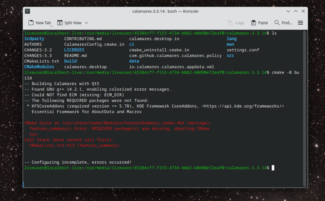
Task: Click the man directory name
Action: pos(230,44)
